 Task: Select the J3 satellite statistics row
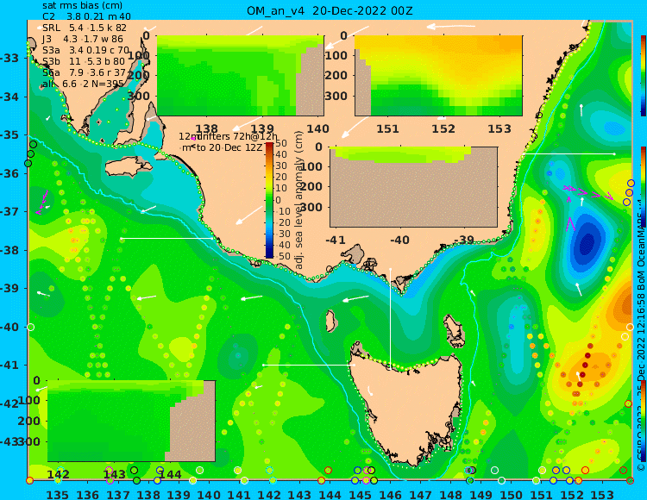pyautogui.click(x=83, y=39)
